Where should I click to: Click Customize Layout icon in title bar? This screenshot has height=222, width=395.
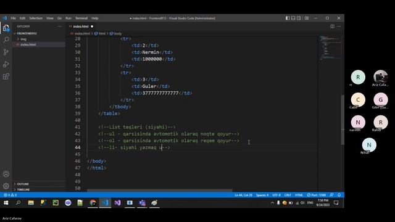pos(307,18)
